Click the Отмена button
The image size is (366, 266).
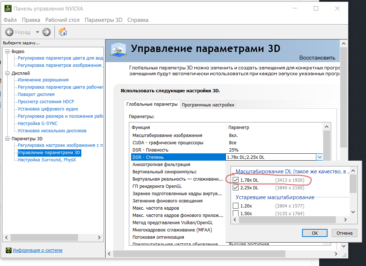344,233
